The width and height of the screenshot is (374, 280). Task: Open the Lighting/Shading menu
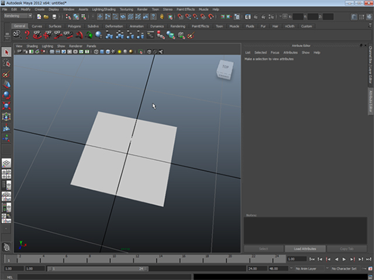[x=104, y=9]
